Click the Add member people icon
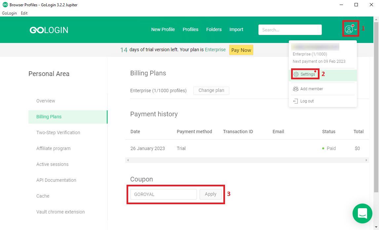Screen dimensions: 379x230 (295, 89)
